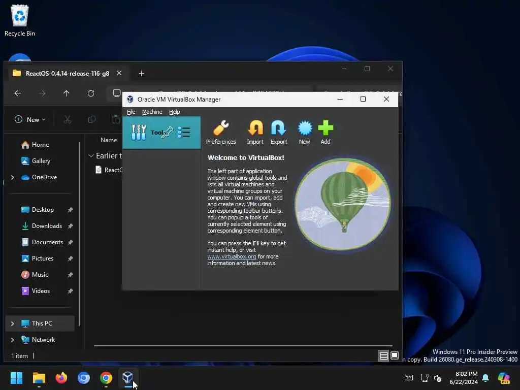Screen dimensions: 520x390
Task: Select This PC in the sidebar
Action: coord(40,323)
